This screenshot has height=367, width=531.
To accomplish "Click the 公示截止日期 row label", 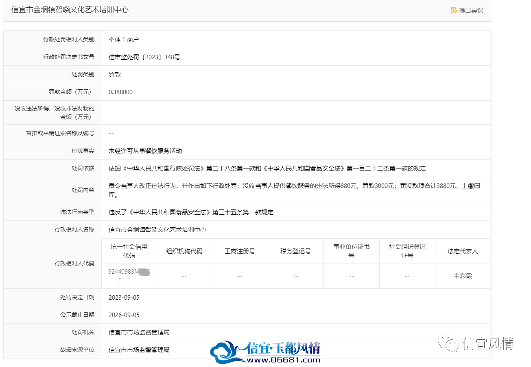I will (x=77, y=315).
